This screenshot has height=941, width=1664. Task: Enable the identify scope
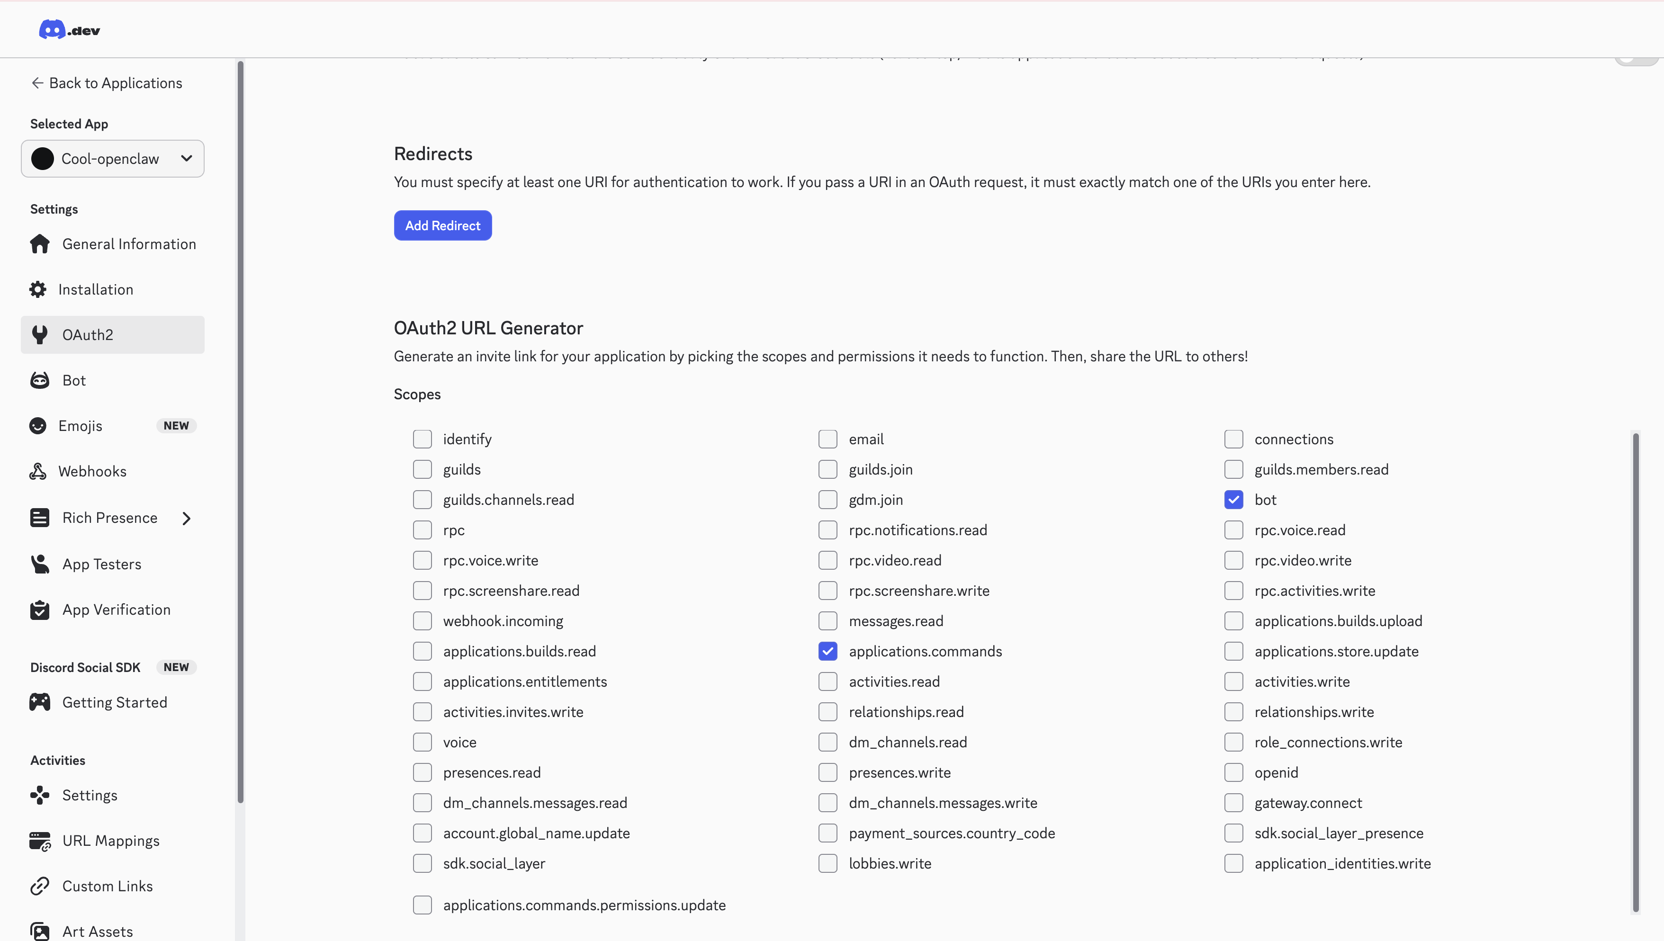423,439
